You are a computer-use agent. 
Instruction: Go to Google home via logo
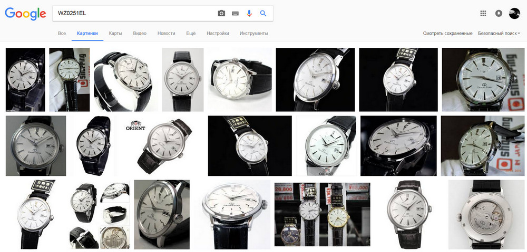[x=25, y=14]
